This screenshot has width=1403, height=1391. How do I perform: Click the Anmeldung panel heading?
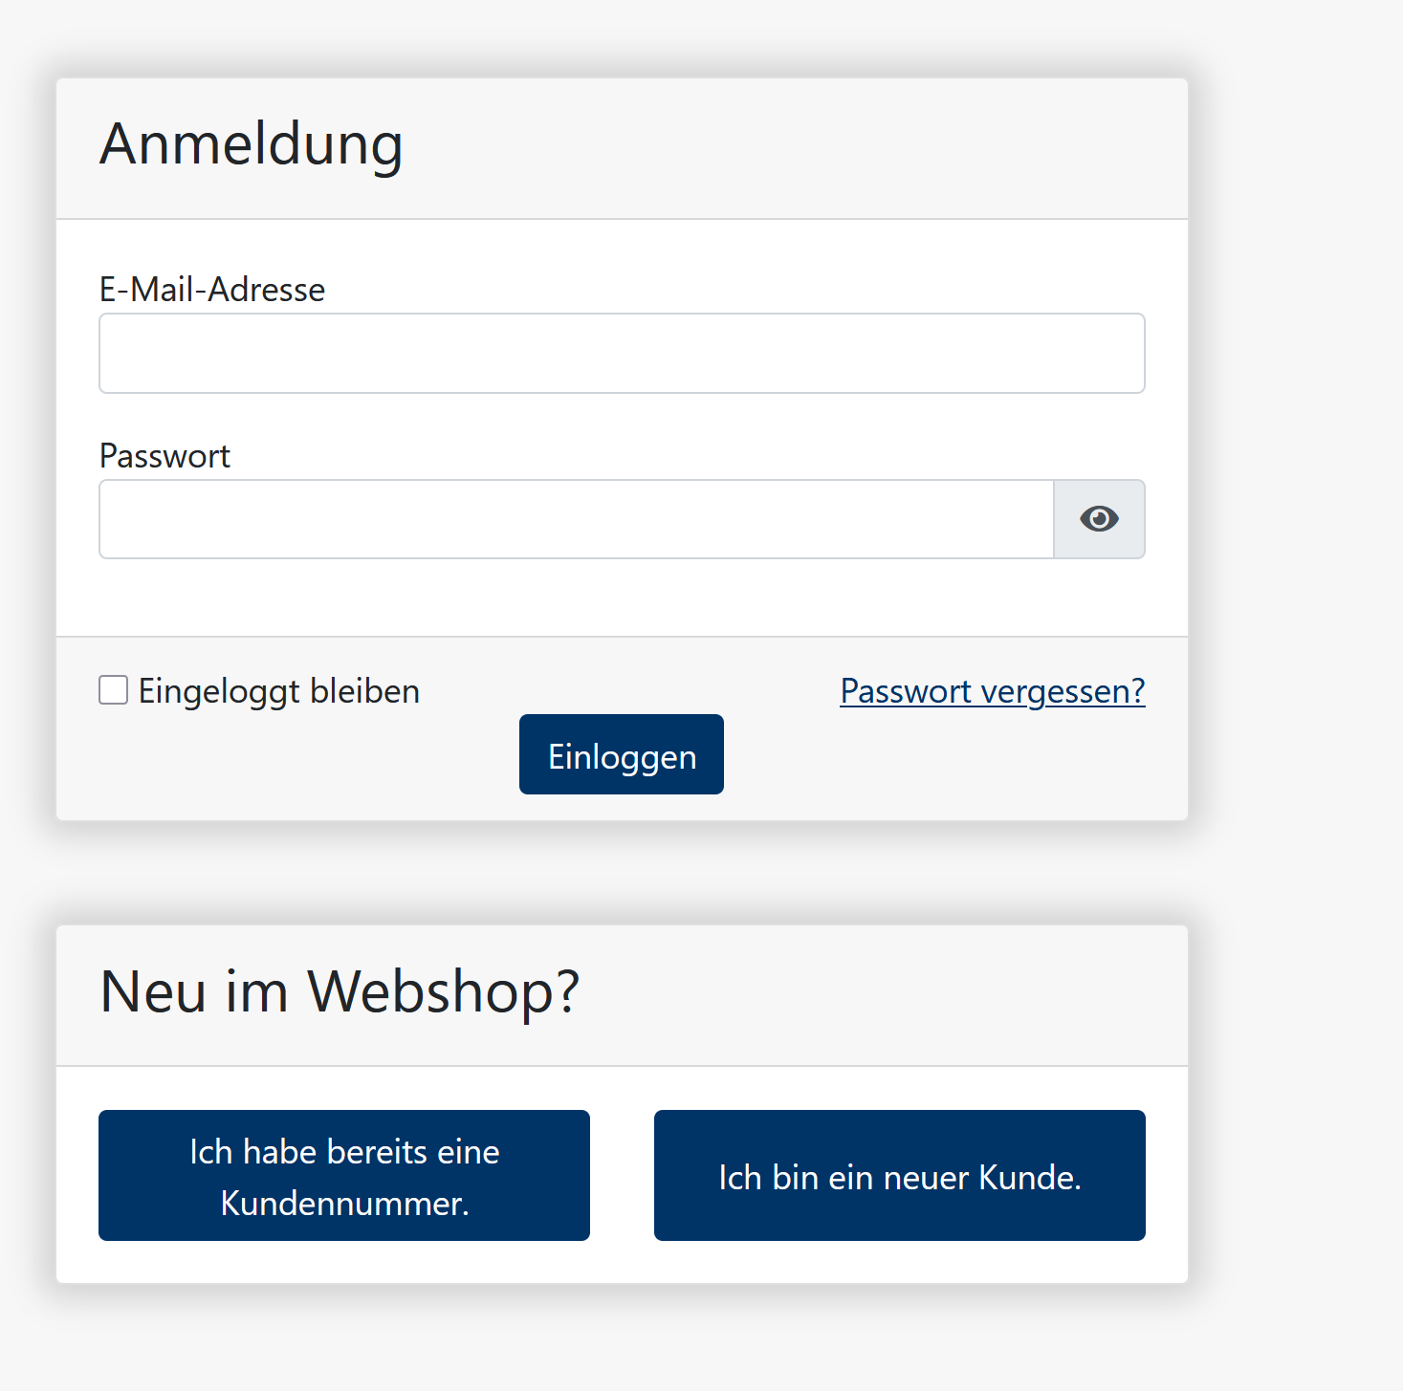251,144
